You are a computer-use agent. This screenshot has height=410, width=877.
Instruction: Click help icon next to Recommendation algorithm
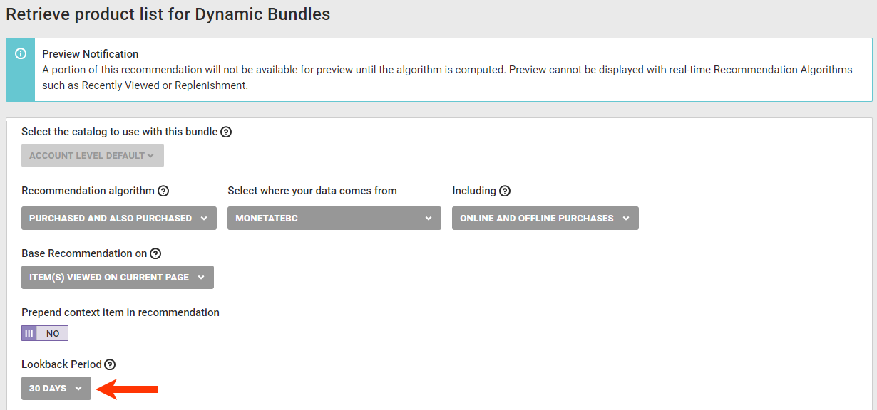click(x=163, y=191)
